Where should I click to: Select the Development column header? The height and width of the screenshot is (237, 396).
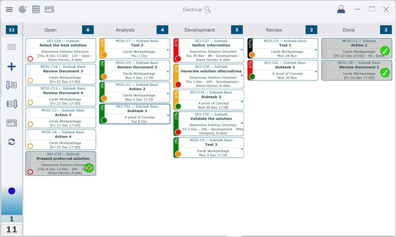199,30
